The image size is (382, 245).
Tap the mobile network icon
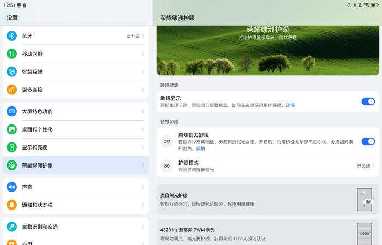pos(11,54)
